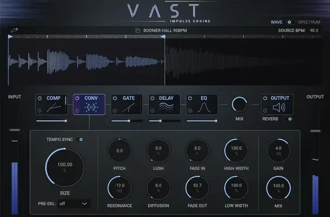Image resolution: width=330 pixels, height=217 pixels.
Task: Toggle the COMP module power button
Action: click(x=40, y=98)
